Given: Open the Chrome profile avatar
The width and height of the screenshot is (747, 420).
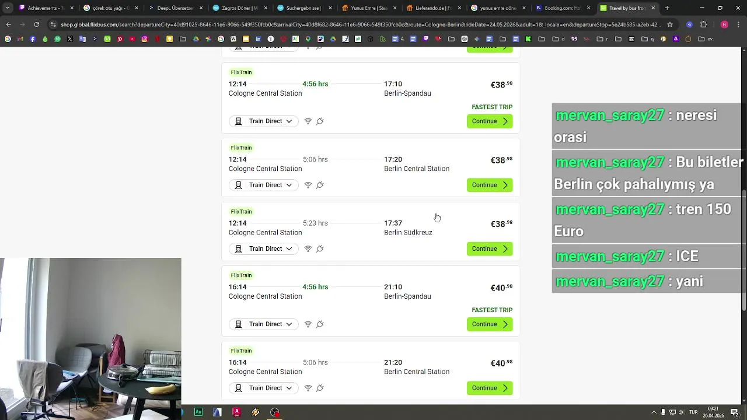Looking at the screenshot, I should [x=724, y=24].
